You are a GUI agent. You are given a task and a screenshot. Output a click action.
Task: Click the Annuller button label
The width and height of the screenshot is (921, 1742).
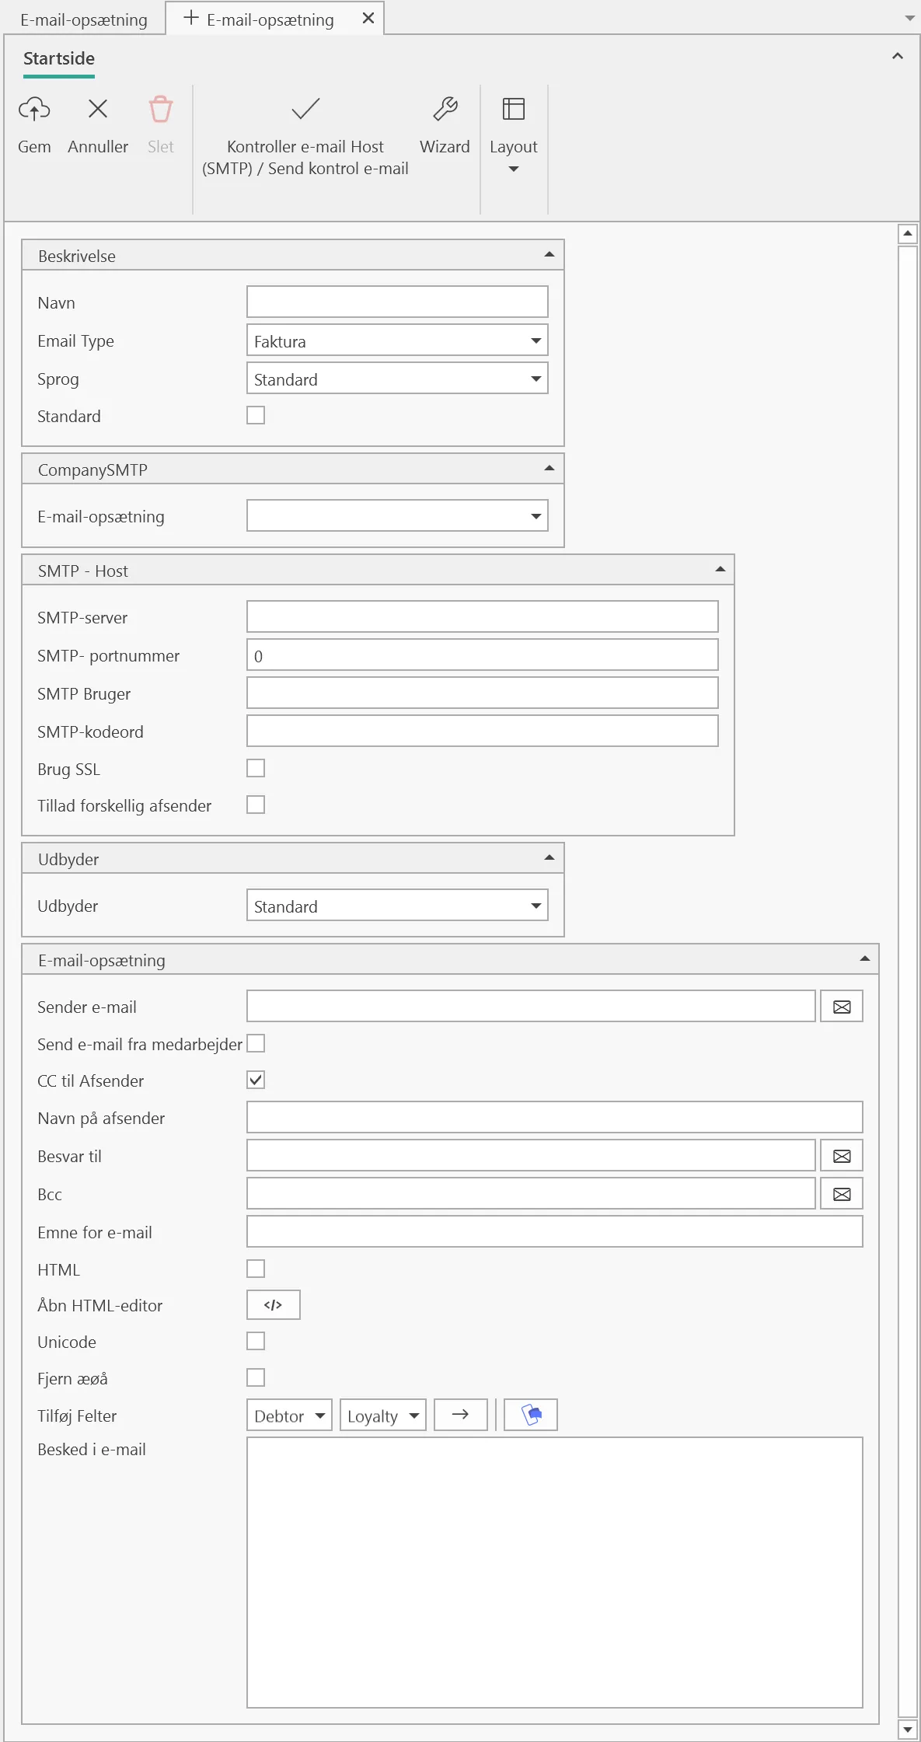(x=98, y=147)
